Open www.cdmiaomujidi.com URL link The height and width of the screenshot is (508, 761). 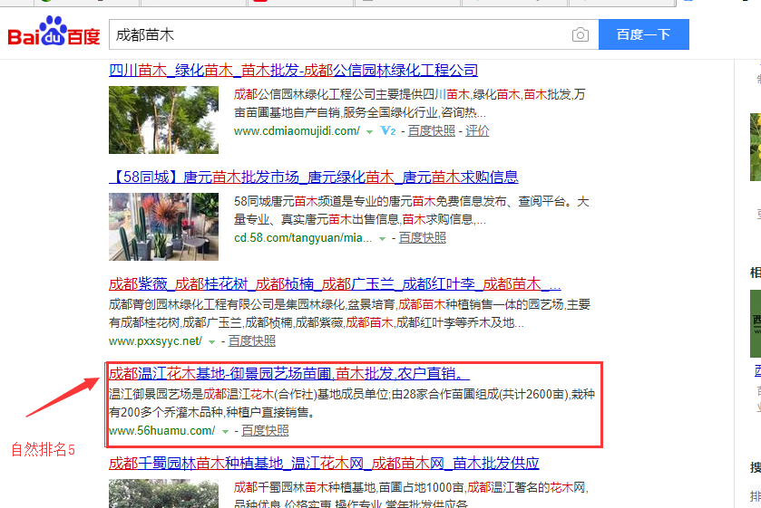pyautogui.click(x=297, y=131)
